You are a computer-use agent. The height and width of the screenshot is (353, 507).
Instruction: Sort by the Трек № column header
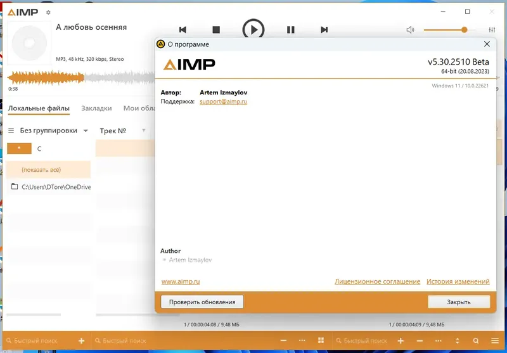(113, 131)
